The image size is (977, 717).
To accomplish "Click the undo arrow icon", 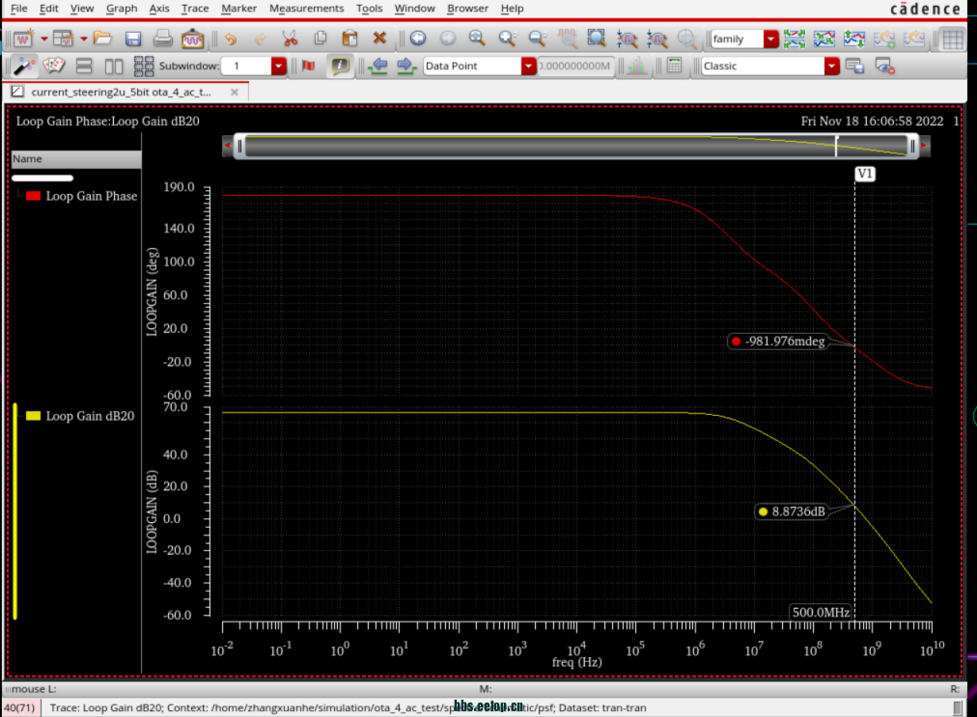I will pos(231,39).
